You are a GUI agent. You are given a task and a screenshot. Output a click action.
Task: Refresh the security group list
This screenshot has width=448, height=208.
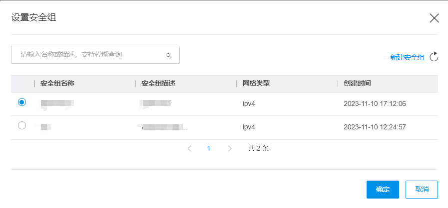pos(434,57)
